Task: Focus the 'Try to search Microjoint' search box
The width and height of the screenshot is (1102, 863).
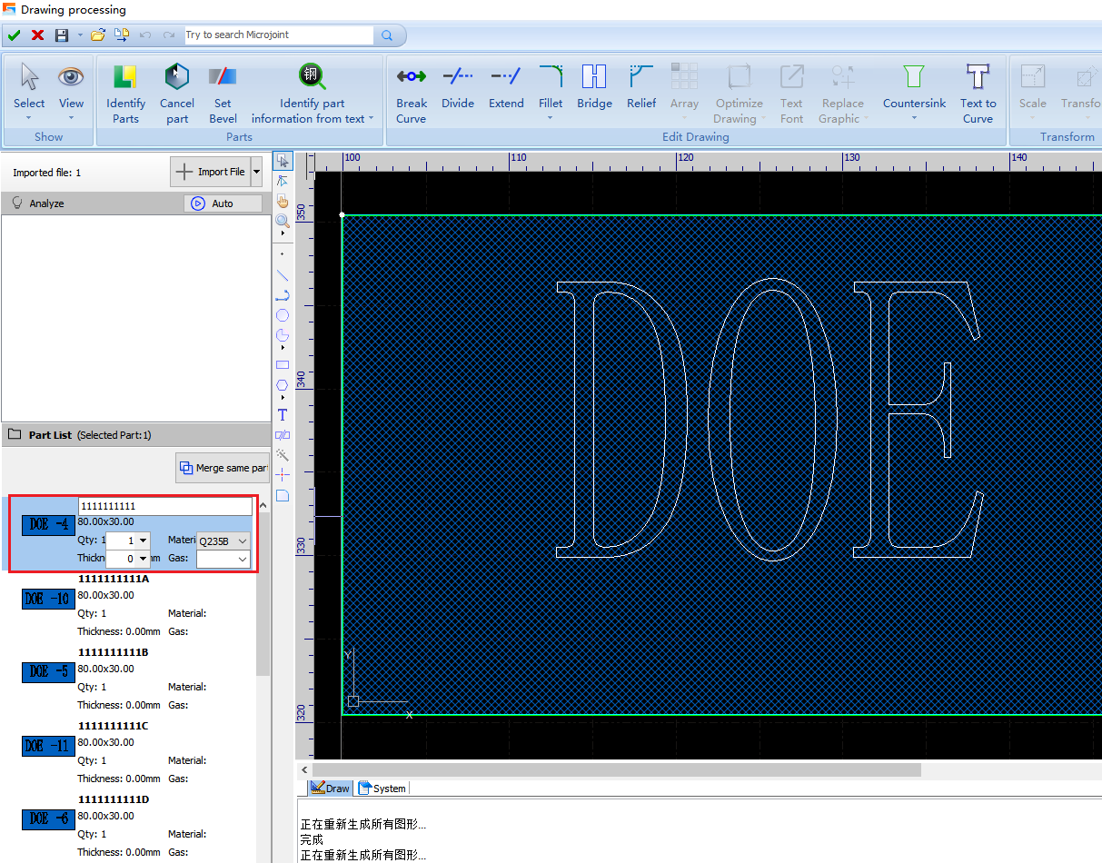Action: pyautogui.click(x=278, y=35)
